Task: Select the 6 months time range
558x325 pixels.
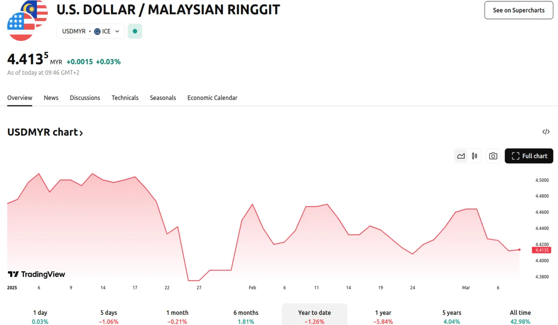Action: 246,317
